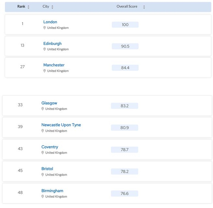Click the location pin under Birmingham

coord(43,196)
